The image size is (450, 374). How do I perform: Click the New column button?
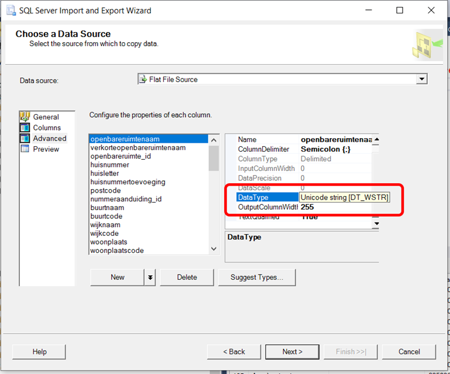coord(118,277)
